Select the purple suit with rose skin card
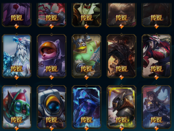 pos(16,15)
